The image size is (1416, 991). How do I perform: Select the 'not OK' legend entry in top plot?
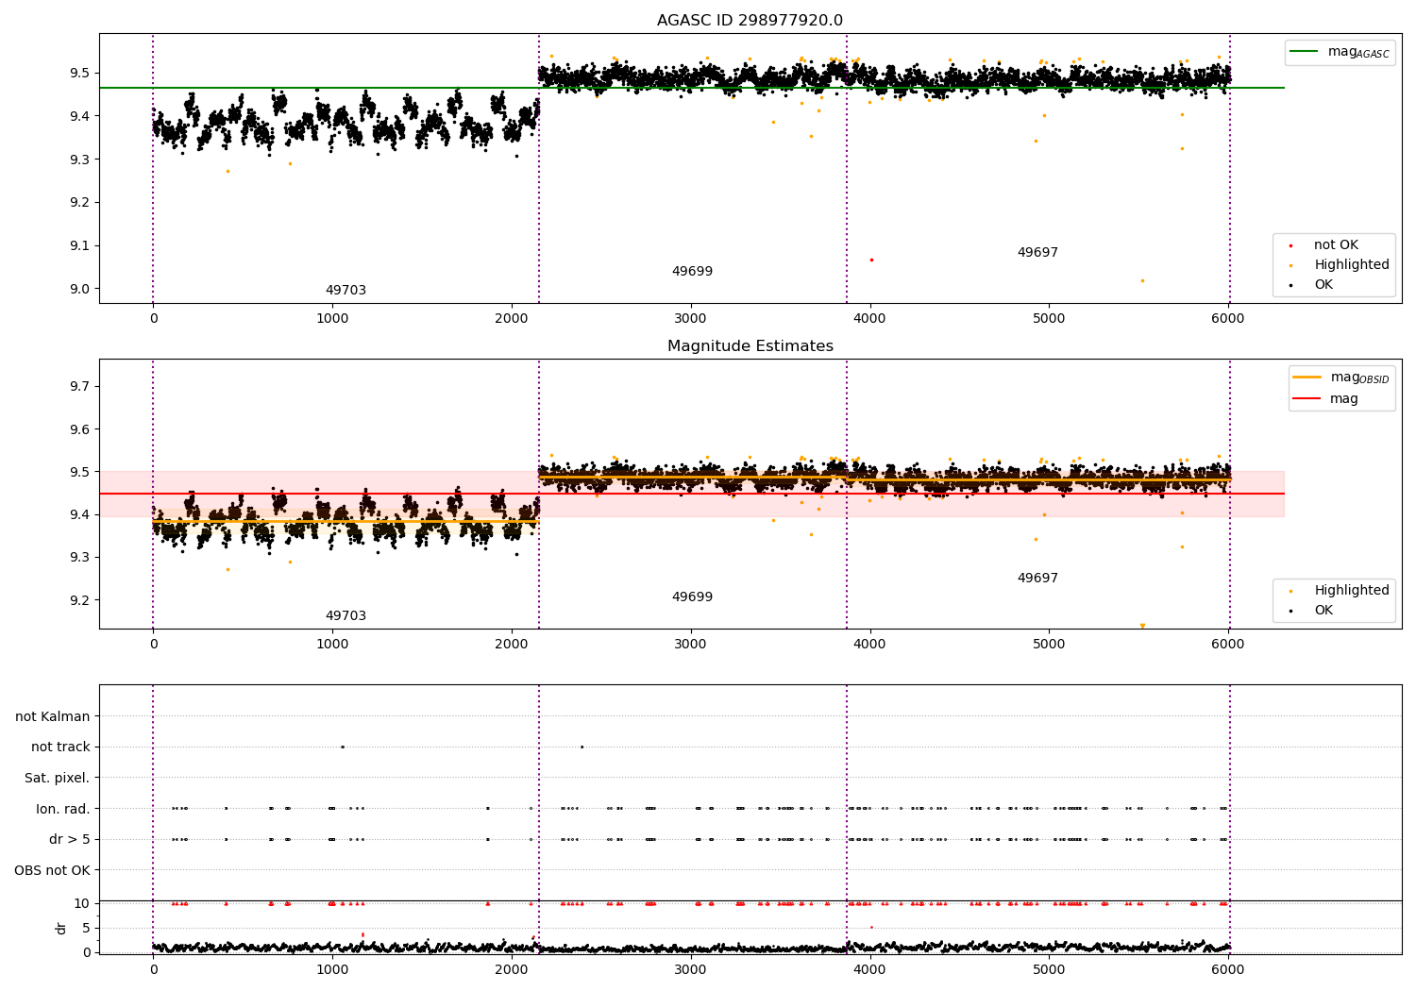click(x=1336, y=245)
